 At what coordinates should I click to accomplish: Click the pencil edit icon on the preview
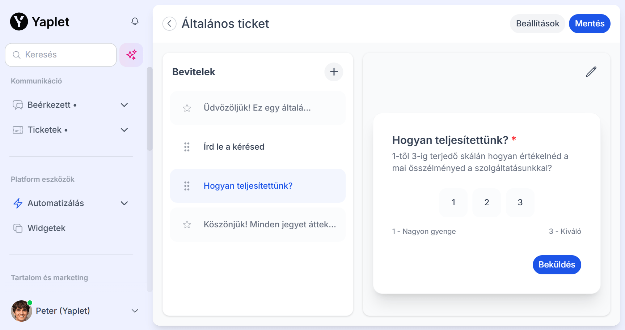tap(591, 72)
